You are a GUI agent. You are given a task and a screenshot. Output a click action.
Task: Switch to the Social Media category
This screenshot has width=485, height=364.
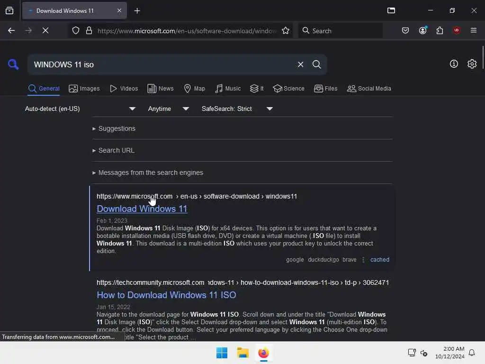tap(369, 89)
